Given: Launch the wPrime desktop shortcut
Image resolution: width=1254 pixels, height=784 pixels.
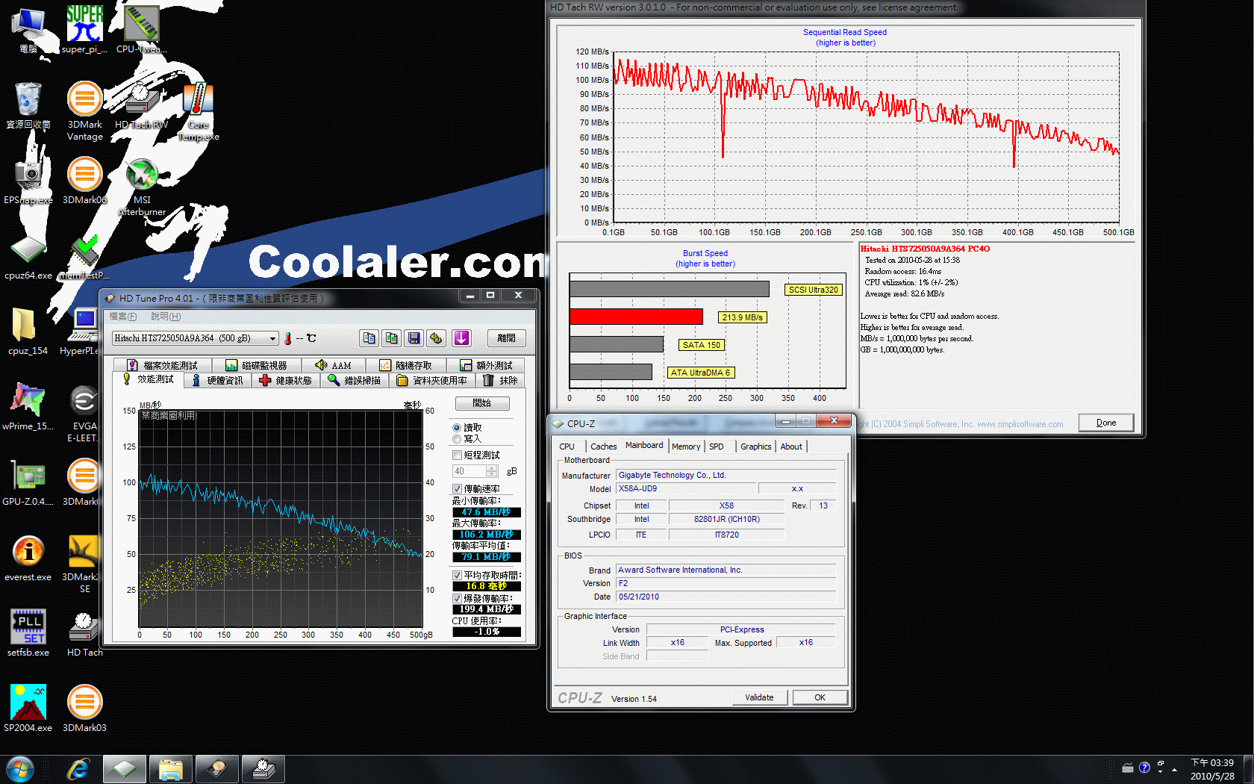Looking at the screenshot, I should 28,407.
